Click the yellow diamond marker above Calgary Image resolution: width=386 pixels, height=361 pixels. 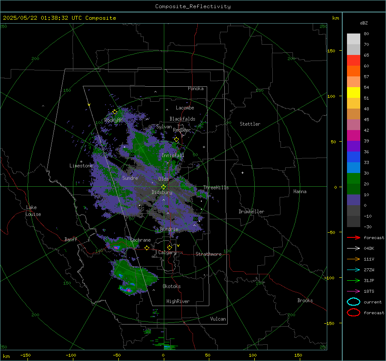pyautogui.click(x=169, y=247)
